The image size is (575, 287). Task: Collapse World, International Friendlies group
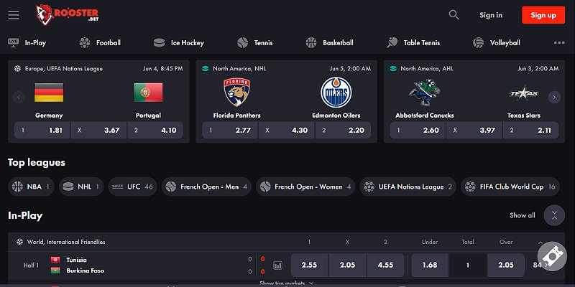(540, 243)
